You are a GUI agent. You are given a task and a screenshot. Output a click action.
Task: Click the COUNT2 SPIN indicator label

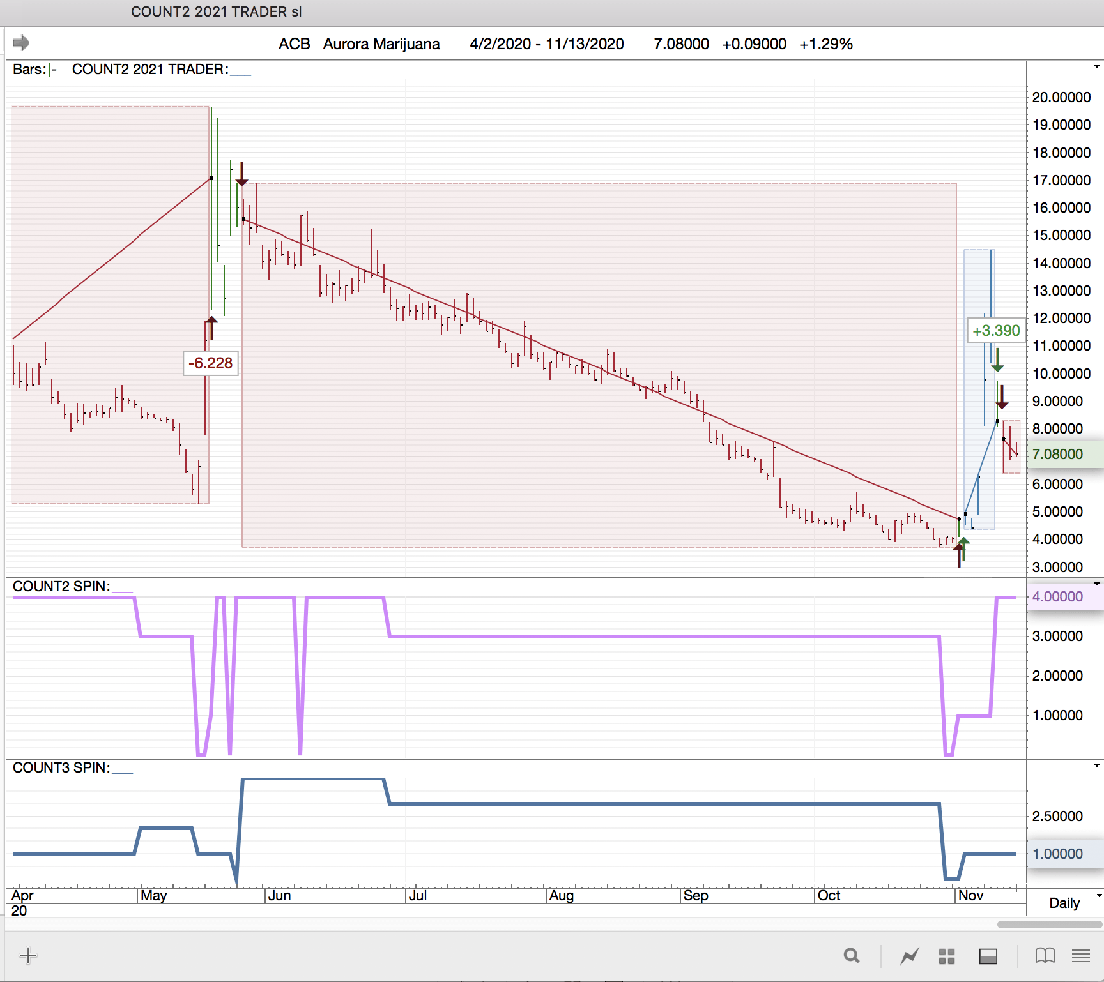[61, 587]
